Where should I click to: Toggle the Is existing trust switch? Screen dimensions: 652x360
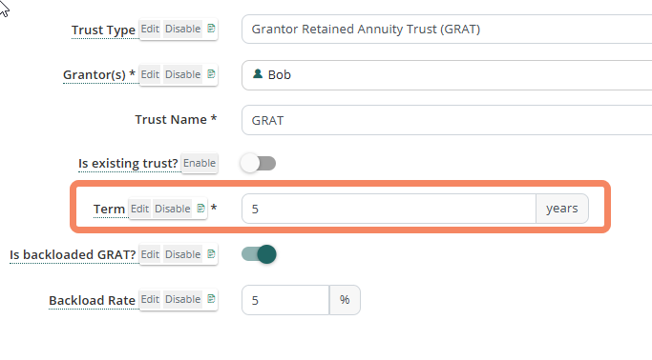(x=258, y=163)
